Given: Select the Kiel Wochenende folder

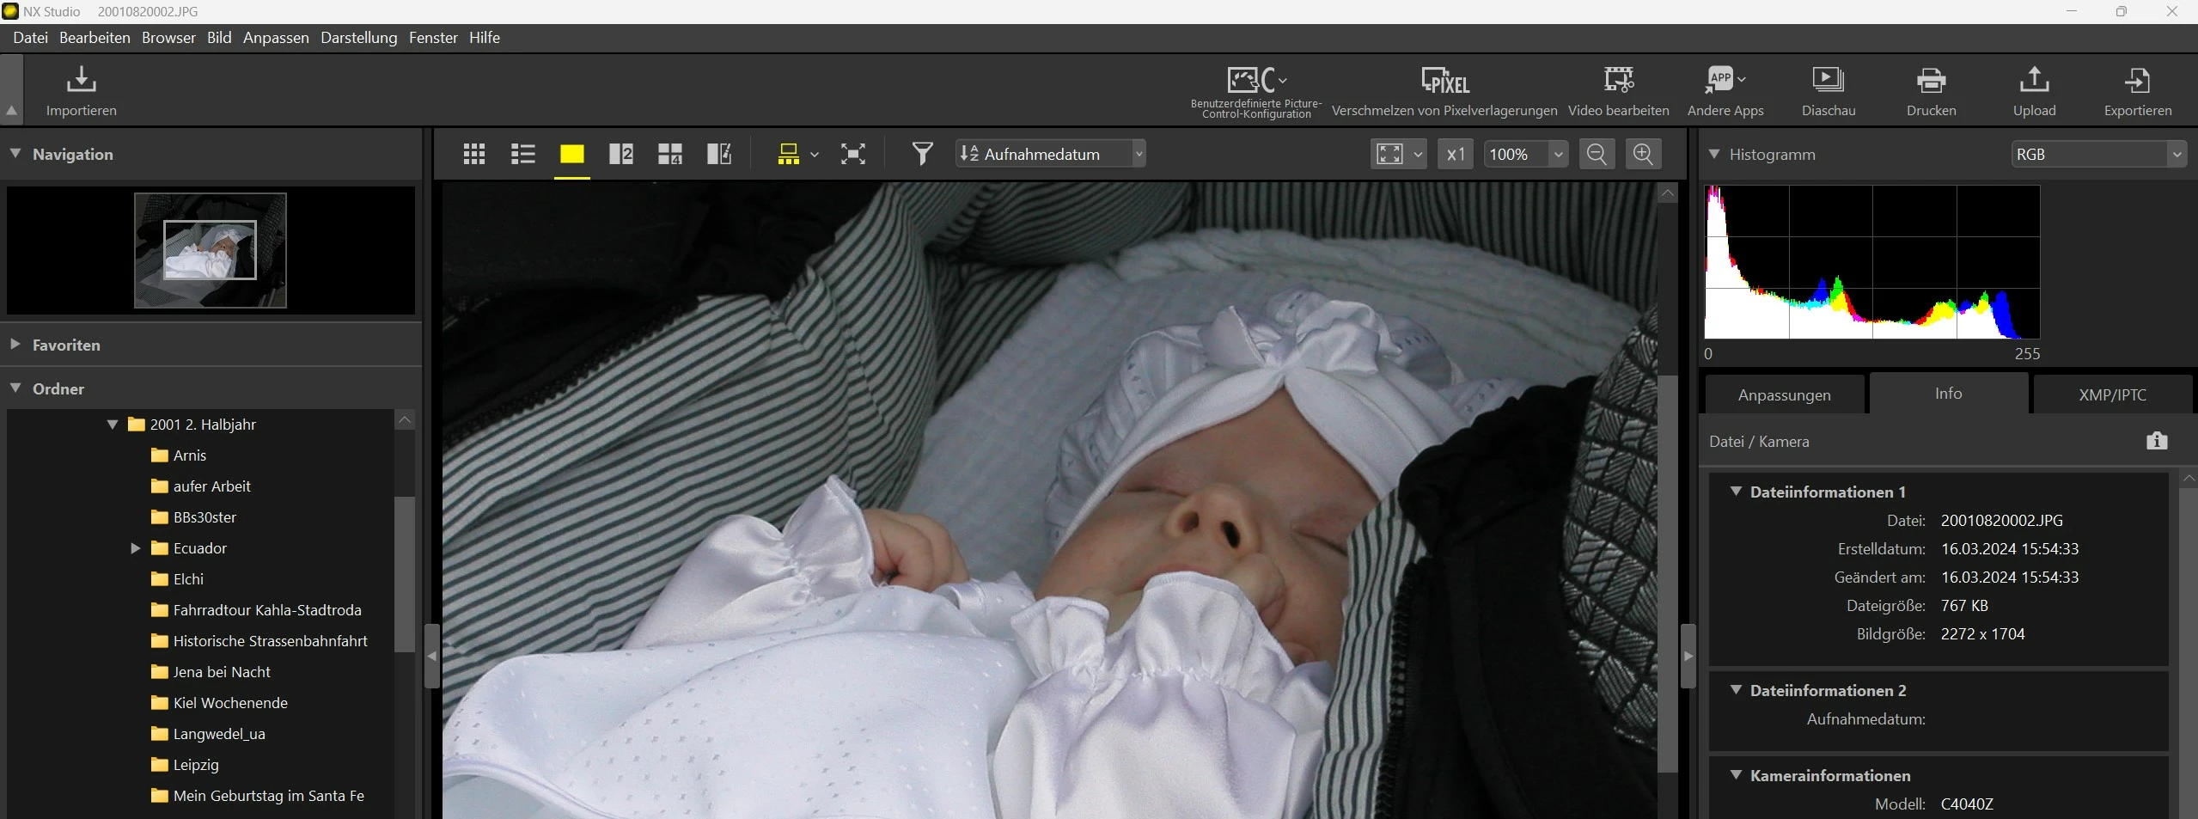Looking at the screenshot, I should pyautogui.click(x=230, y=703).
